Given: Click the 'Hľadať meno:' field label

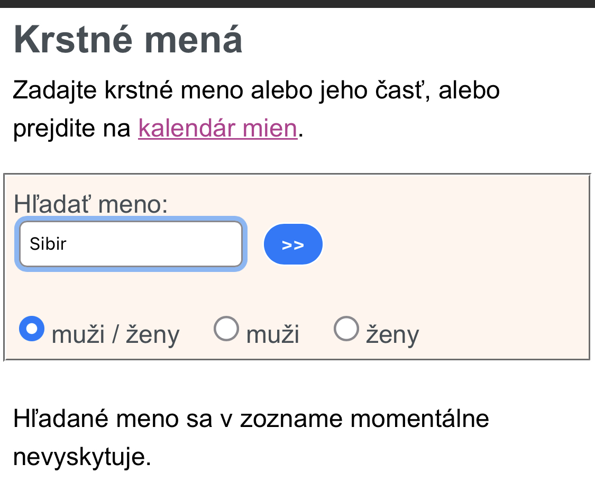Looking at the screenshot, I should point(90,204).
